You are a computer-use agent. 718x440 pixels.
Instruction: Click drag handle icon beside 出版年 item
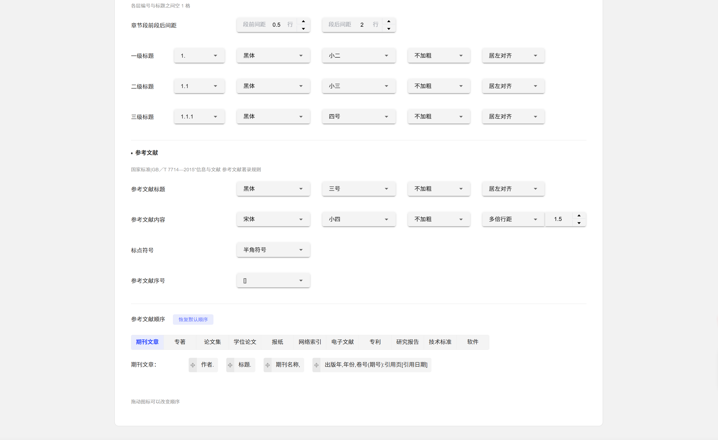pos(316,365)
